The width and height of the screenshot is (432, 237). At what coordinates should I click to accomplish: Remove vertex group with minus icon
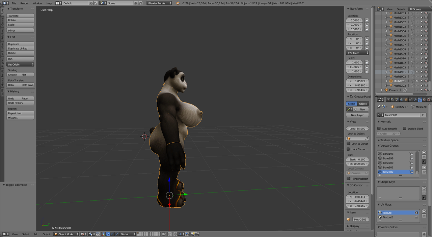click(x=424, y=157)
